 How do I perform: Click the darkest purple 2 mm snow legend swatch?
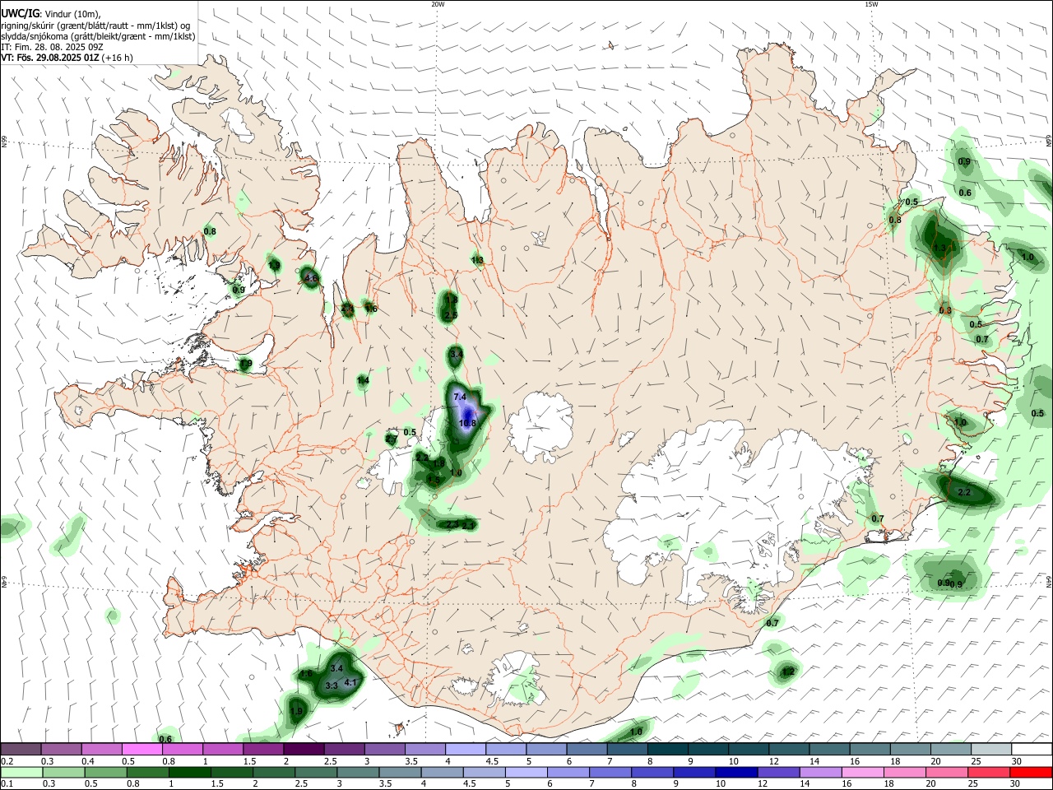coord(303,749)
